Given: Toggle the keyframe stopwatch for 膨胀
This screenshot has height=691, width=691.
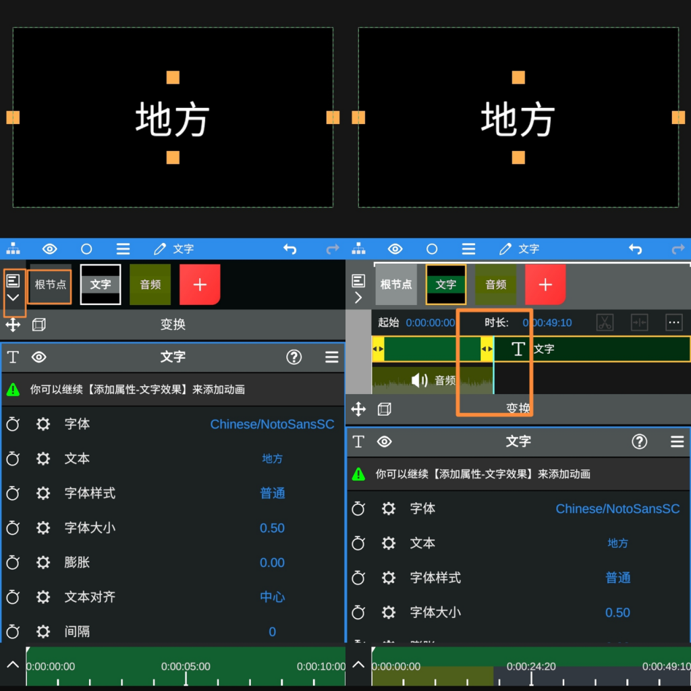Looking at the screenshot, I should pos(13,563).
